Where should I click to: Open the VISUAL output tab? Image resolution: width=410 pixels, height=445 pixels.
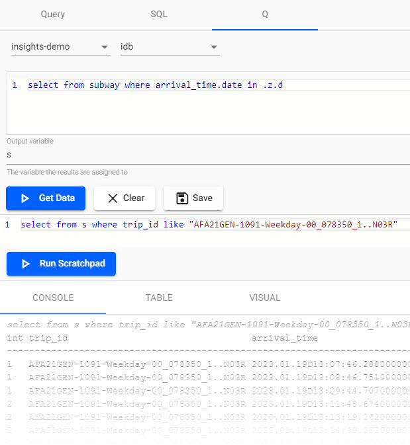265,298
